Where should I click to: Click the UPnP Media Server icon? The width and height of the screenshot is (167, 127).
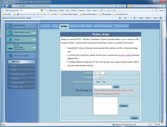(10, 33)
